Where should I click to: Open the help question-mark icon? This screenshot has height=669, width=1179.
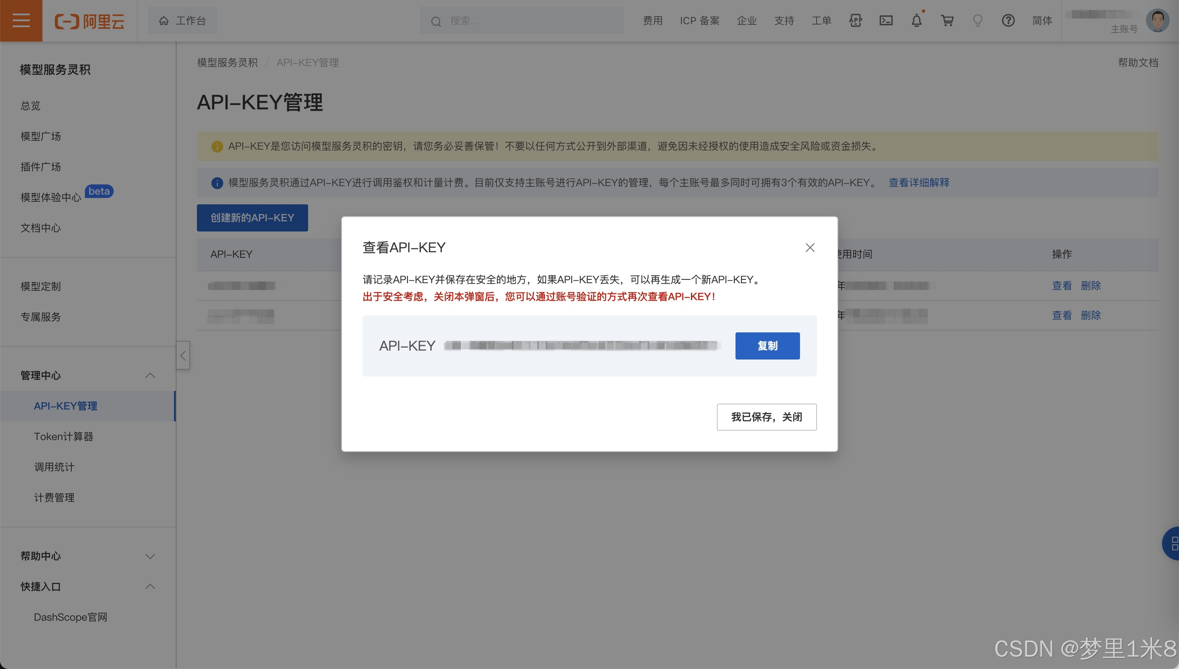click(x=1008, y=21)
